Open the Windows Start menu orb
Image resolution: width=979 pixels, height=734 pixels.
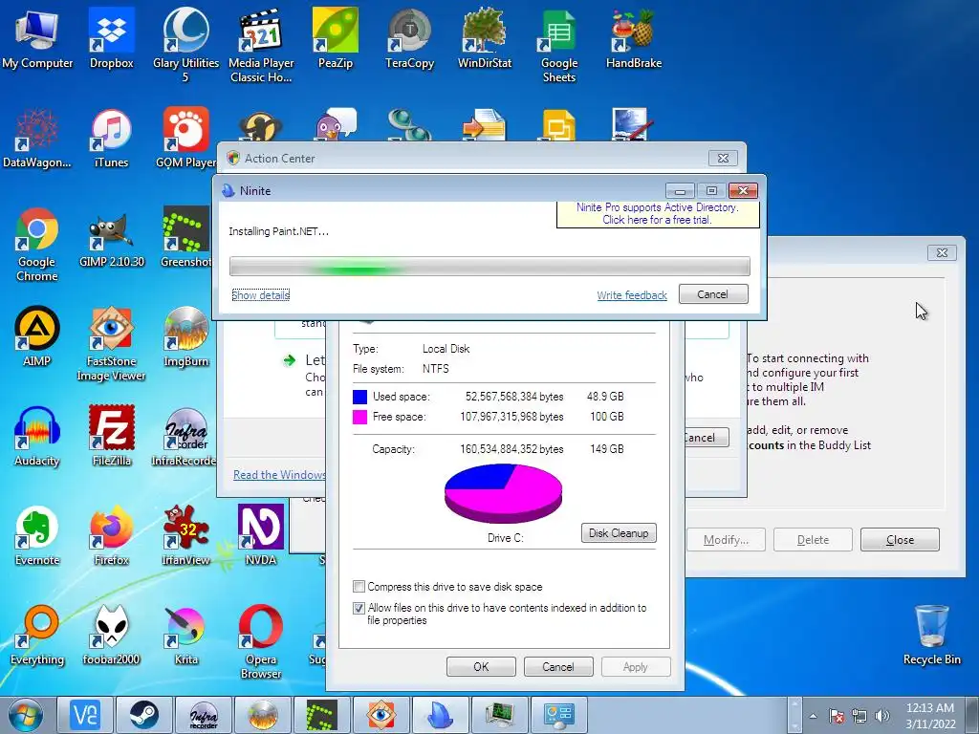[26, 715]
